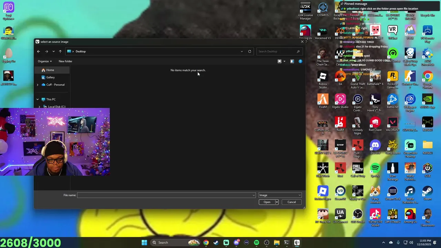Expand the address bar previous locations chevron
The height and width of the screenshot is (248, 441).
click(242, 51)
